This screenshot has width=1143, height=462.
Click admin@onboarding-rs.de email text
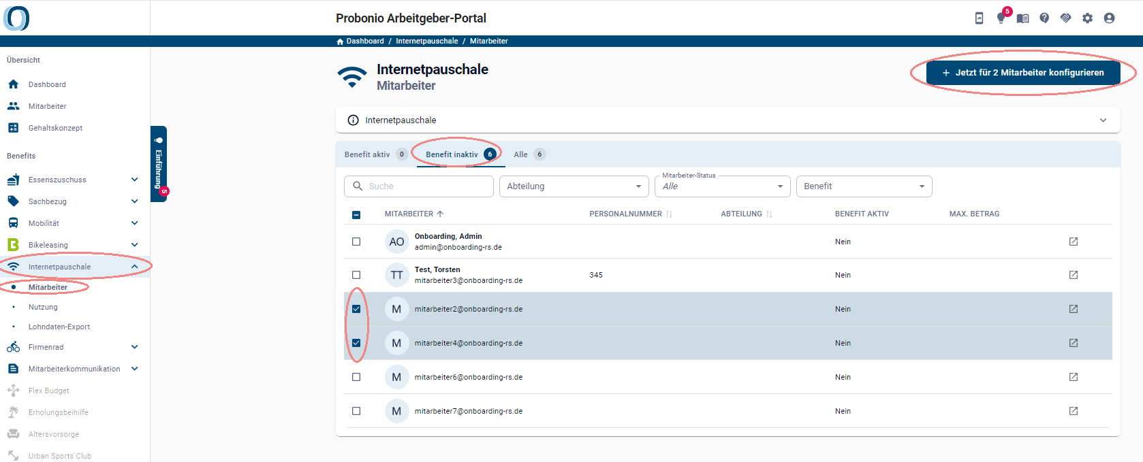(458, 247)
